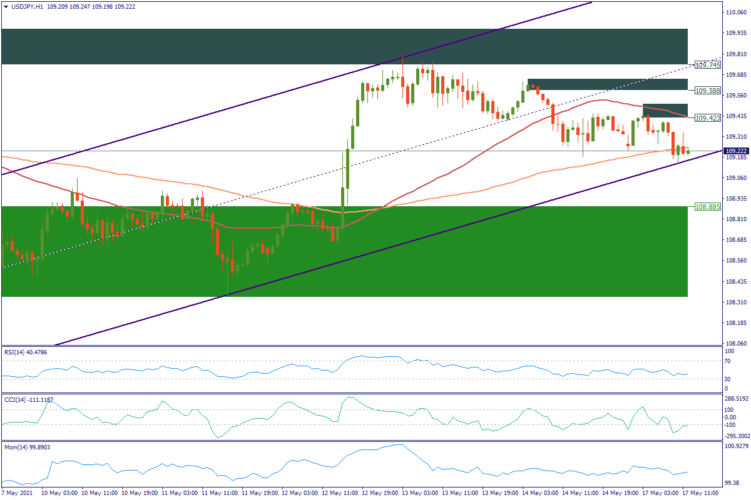
Task: Click the 288.5192 value on the CCI scale
Action: click(x=736, y=398)
